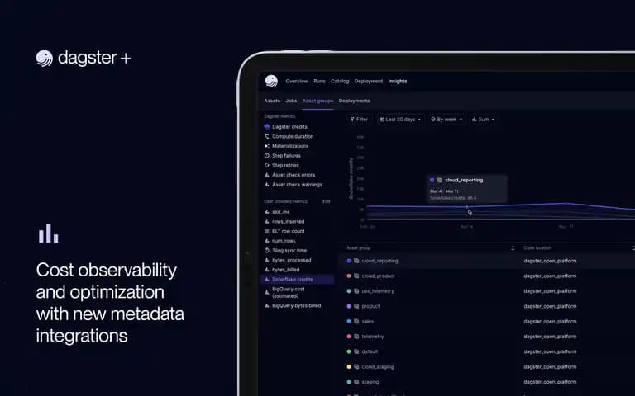Open the Overview page
This screenshot has height=396, width=635.
[x=297, y=81]
